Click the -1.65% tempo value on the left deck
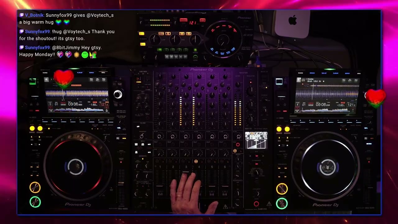This screenshot has width=398, height=224. click(93, 105)
